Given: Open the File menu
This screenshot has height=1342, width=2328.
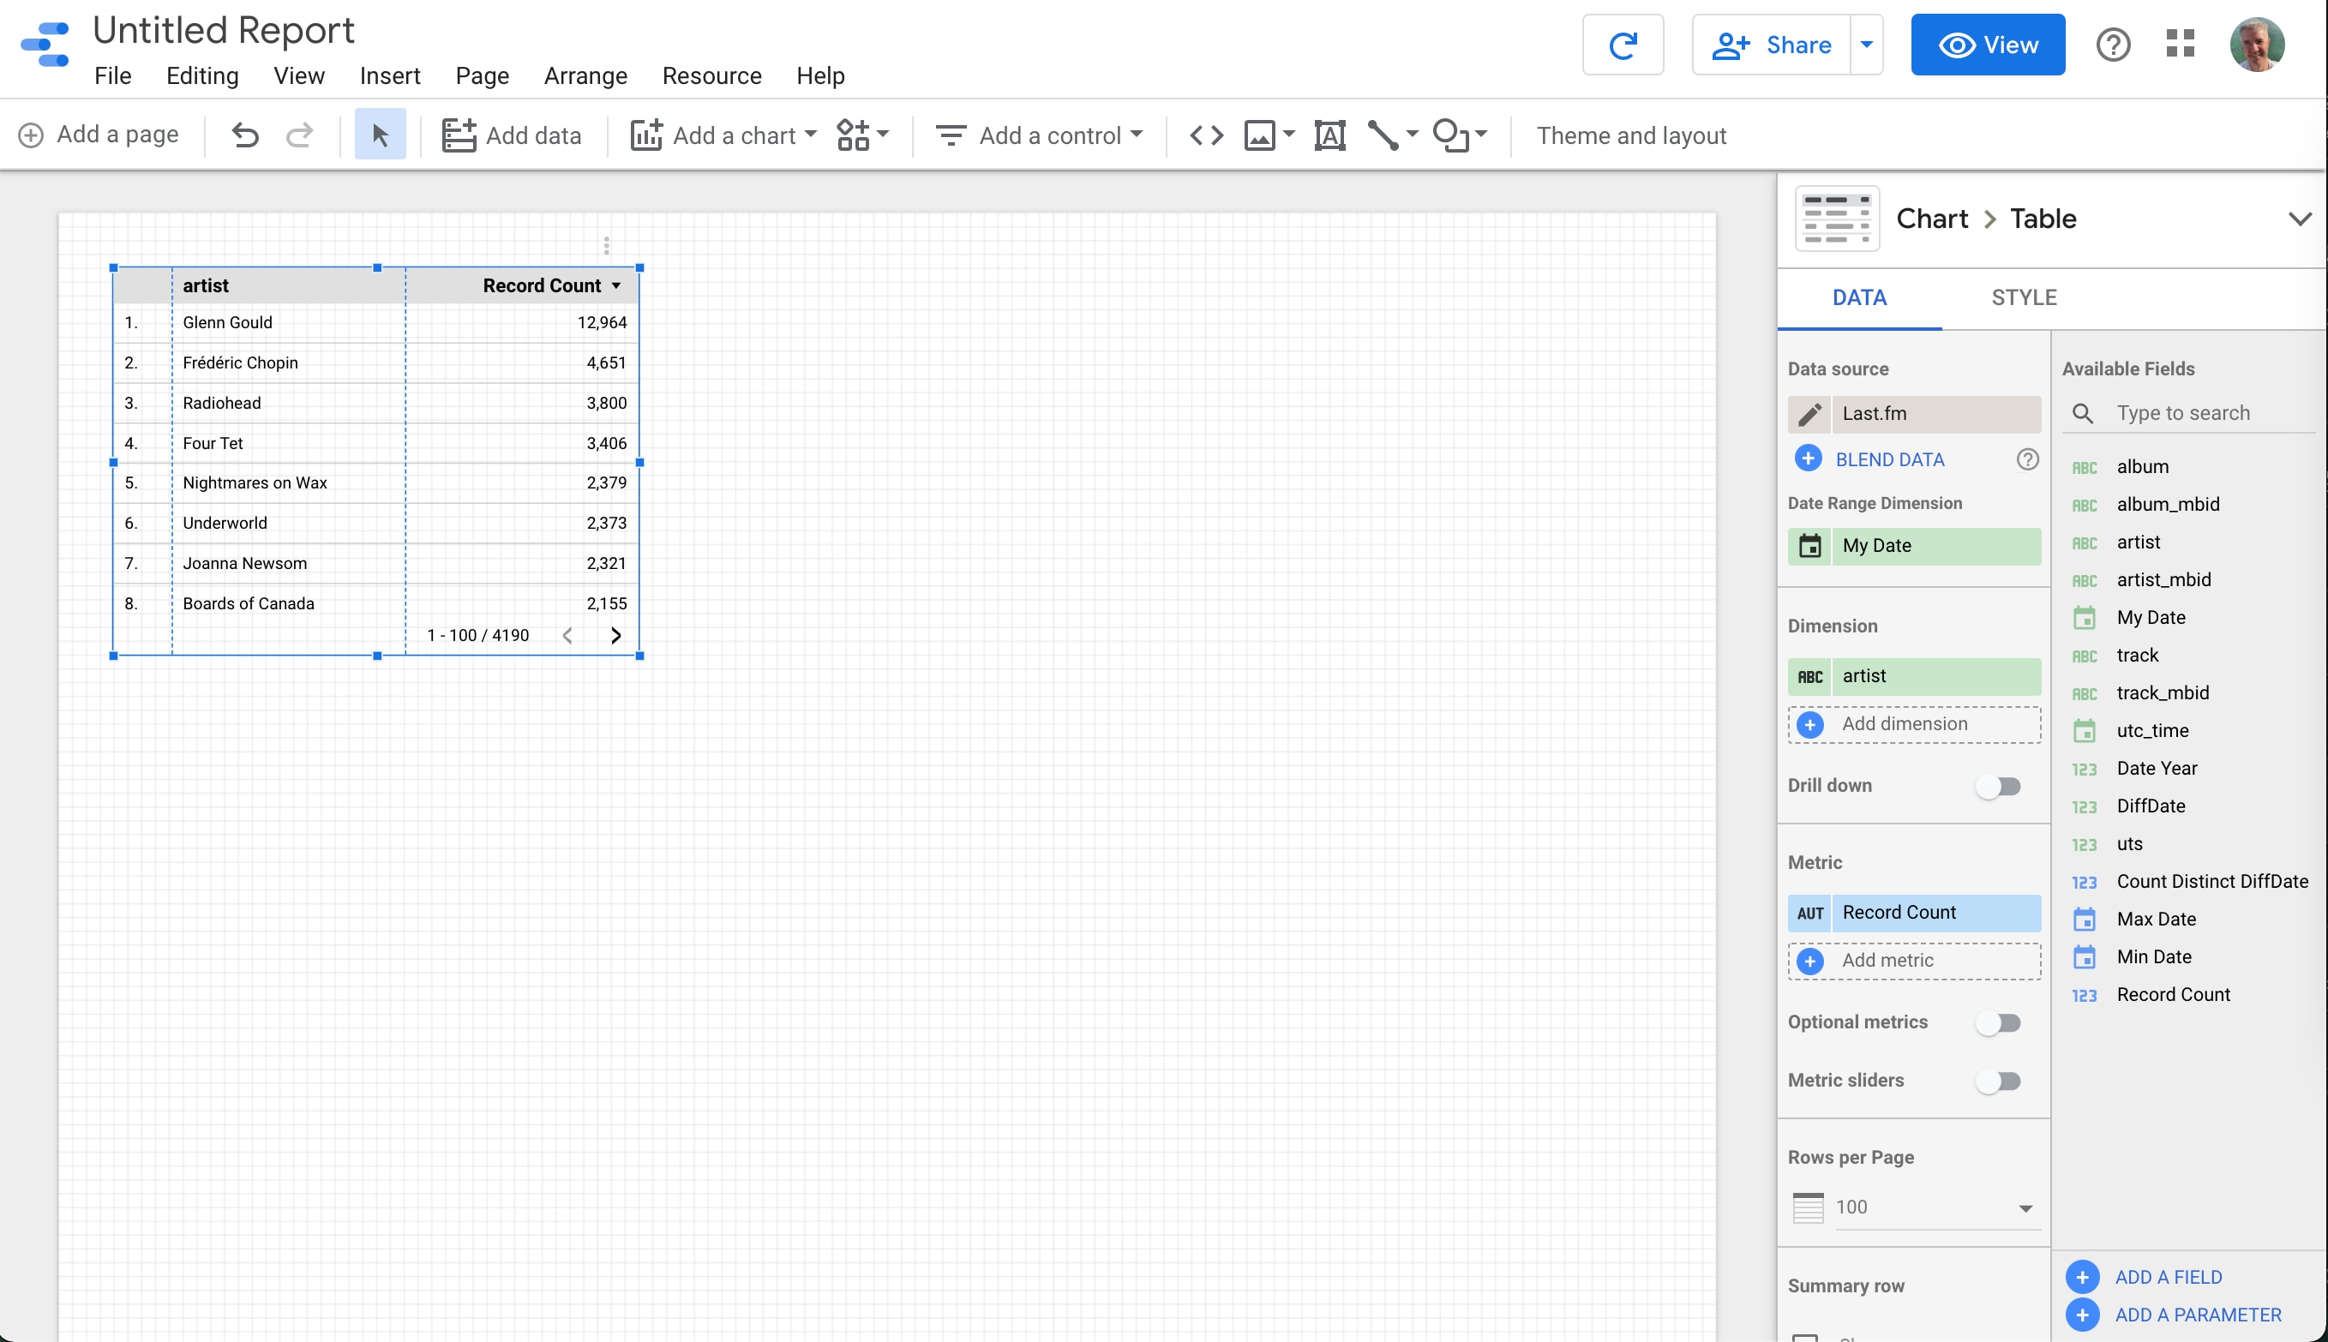Looking at the screenshot, I should point(112,76).
